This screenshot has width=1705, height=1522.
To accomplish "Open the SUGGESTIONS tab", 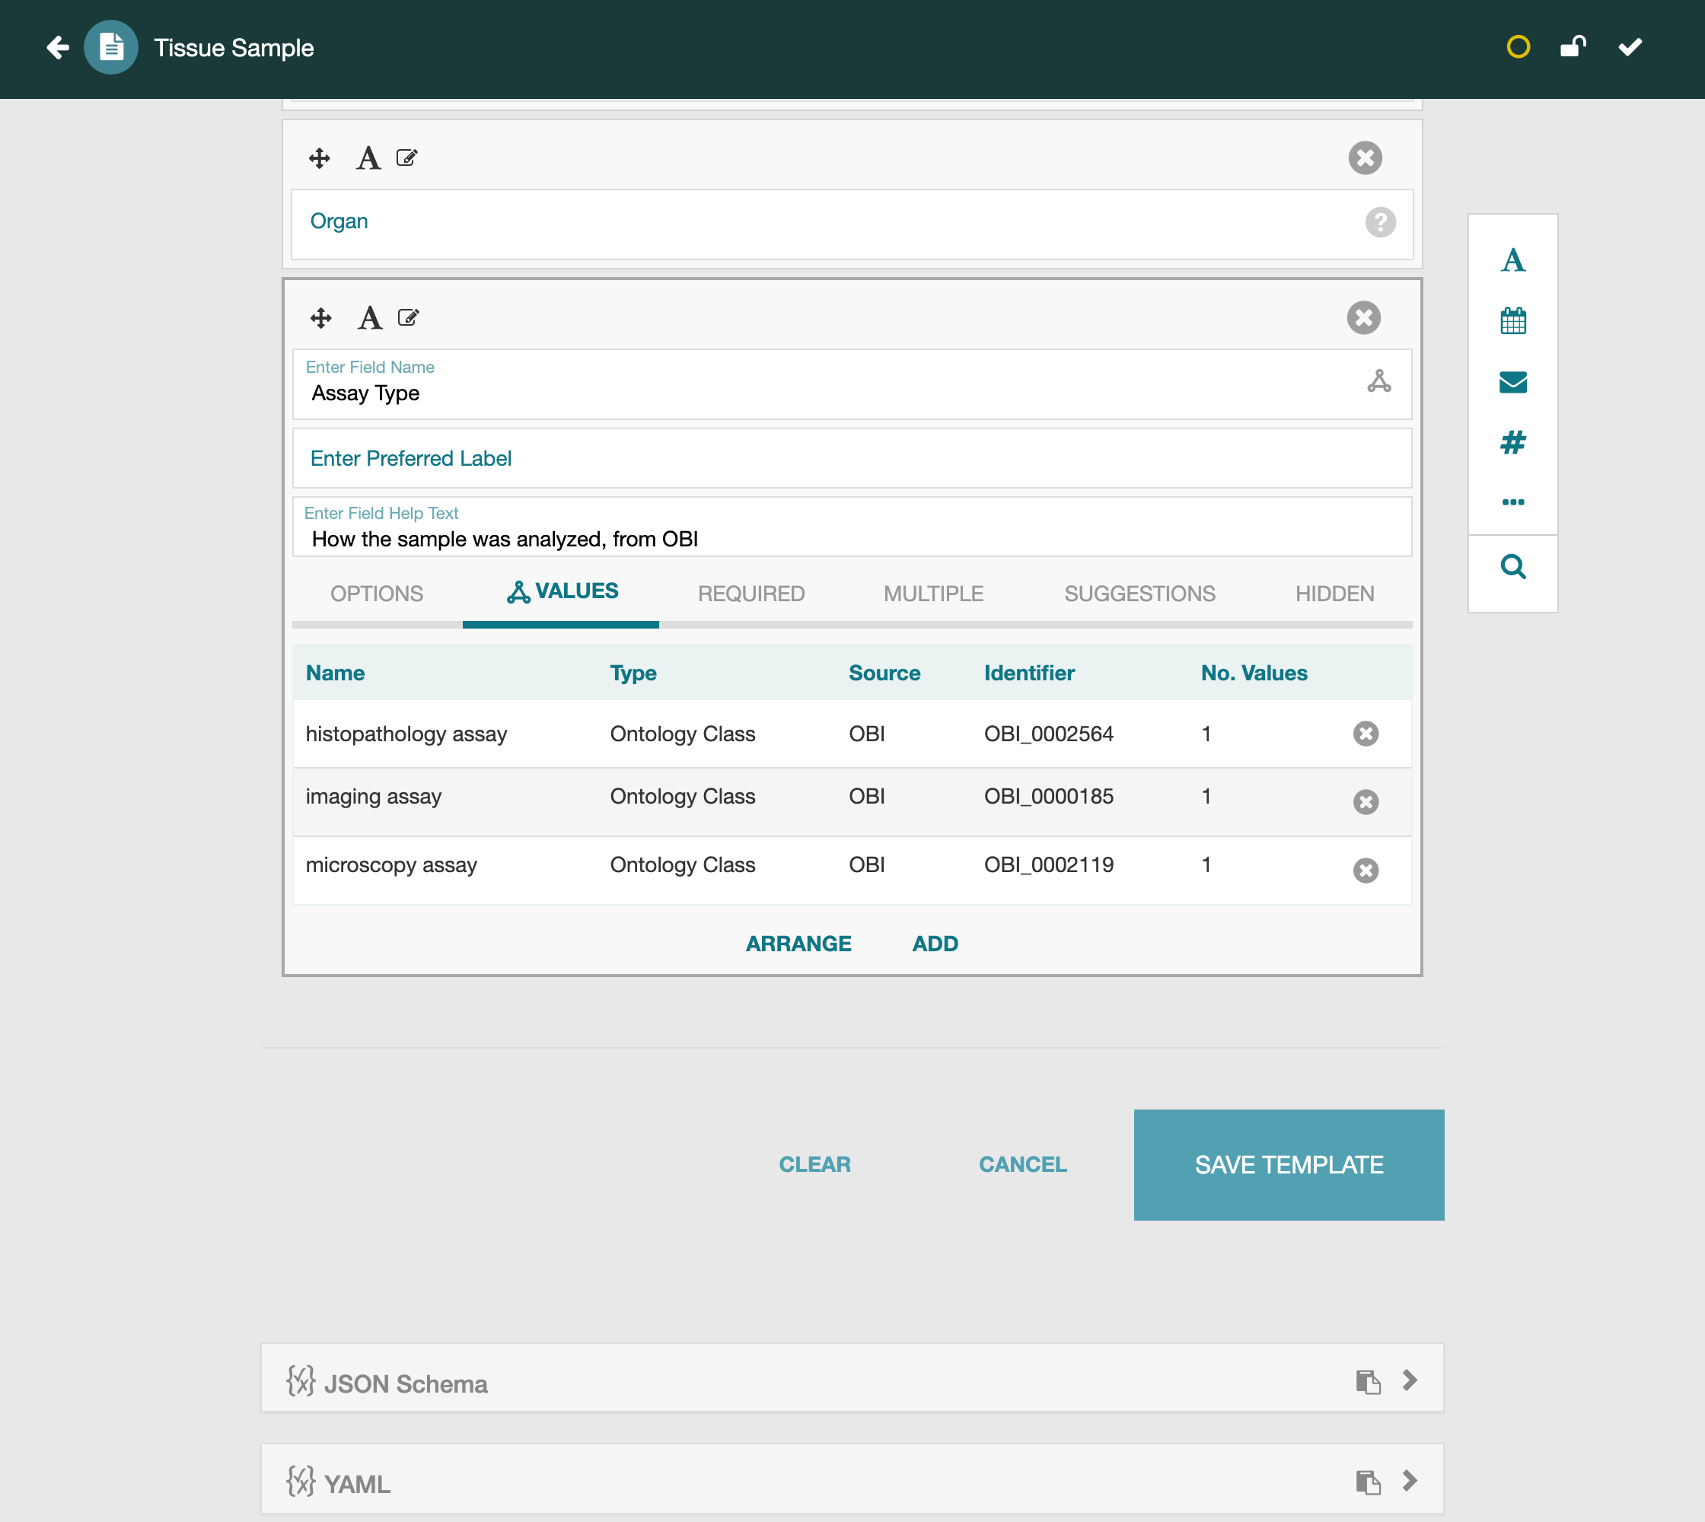I will (x=1139, y=594).
